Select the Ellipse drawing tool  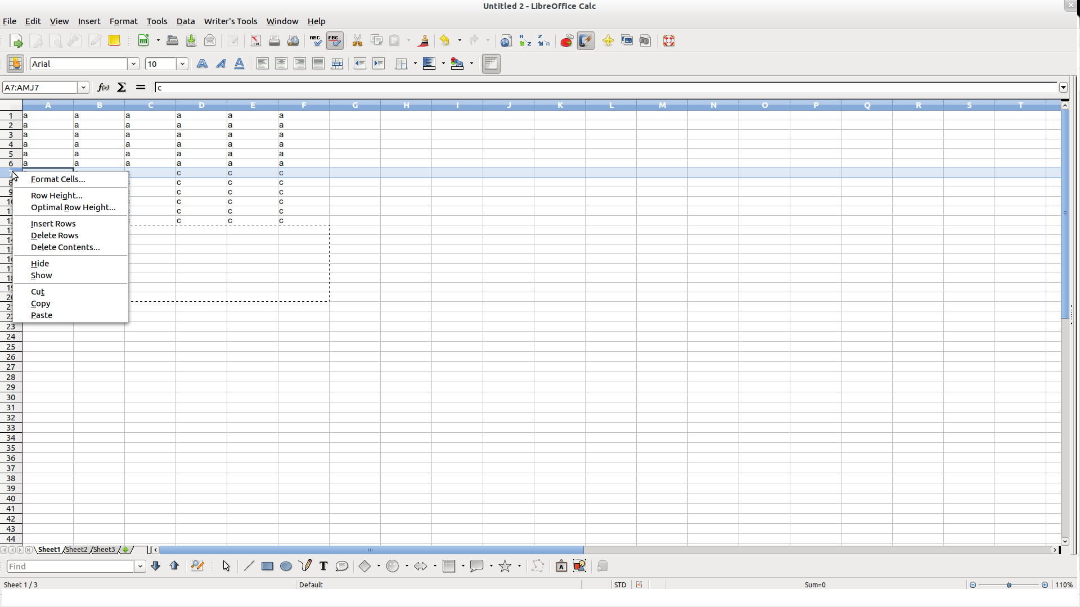pos(286,566)
